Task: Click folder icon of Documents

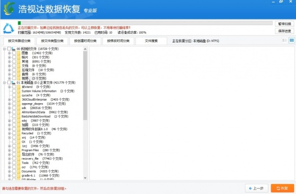Action: [x=19, y=171]
